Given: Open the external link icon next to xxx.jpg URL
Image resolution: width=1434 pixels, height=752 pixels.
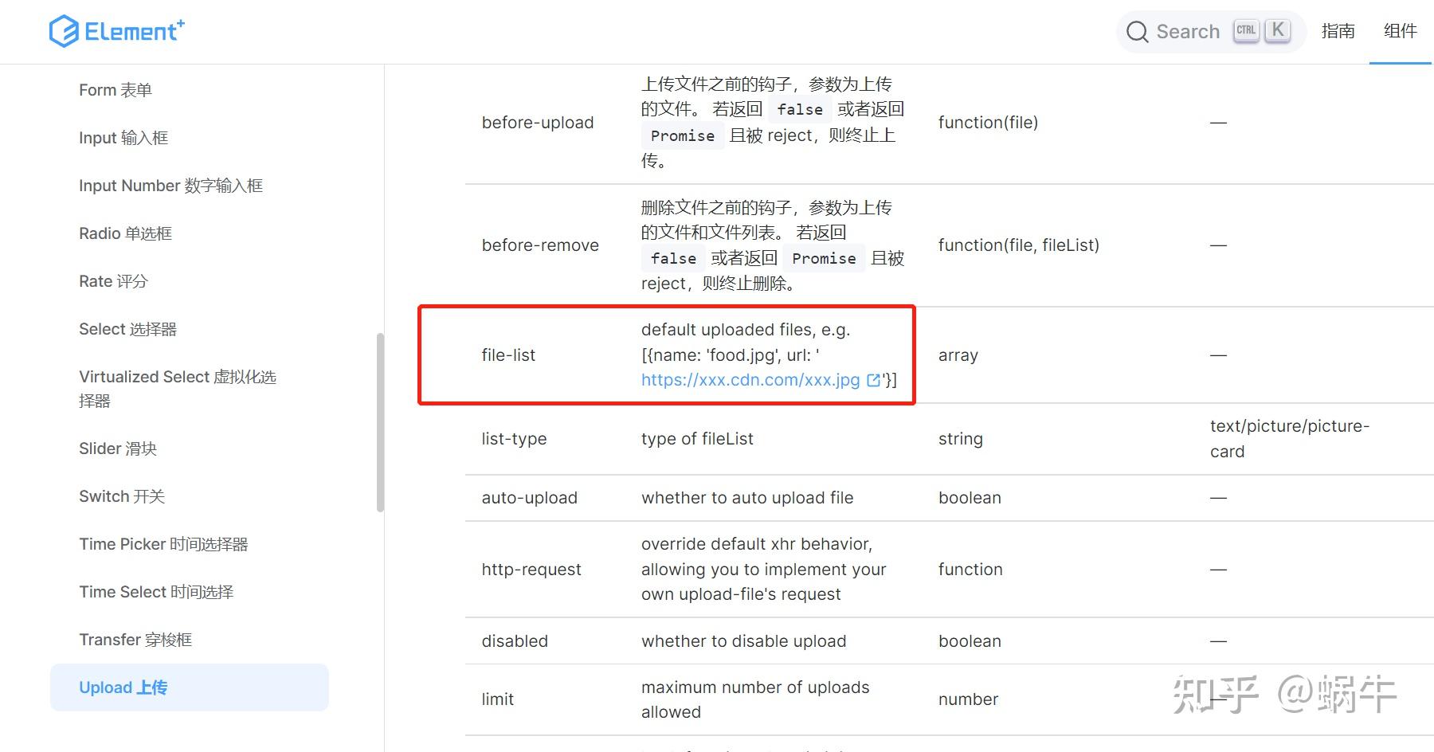Looking at the screenshot, I should click(x=874, y=380).
